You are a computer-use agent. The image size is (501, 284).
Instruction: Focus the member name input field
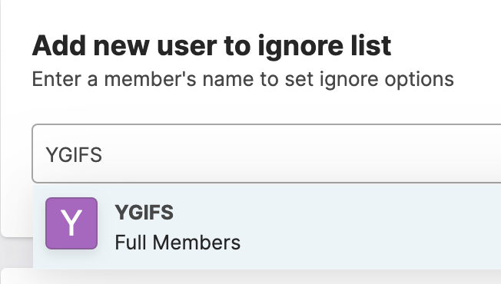267,154
